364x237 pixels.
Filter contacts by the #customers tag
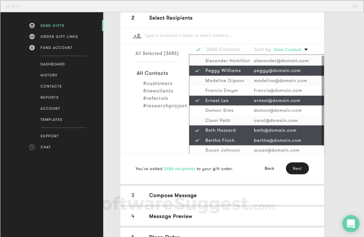(158, 83)
